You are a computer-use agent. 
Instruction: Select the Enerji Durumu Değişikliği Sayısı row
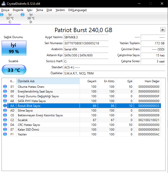click(82, 96)
